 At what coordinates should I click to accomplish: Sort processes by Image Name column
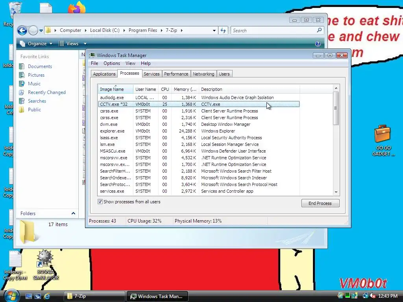tap(115, 89)
